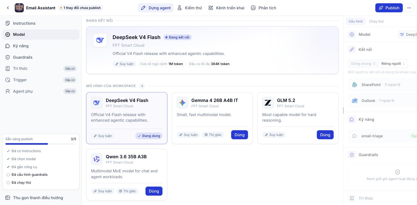This screenshot has width=417, height=205.
Task: Select Tri thức sidebar item
Action: (x=41, y=69)
